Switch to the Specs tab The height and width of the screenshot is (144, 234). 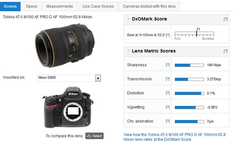(32, 6)
